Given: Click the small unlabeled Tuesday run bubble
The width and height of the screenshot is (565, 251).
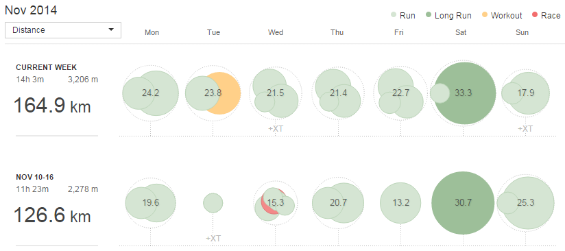Looking at the screenshot, I should (x=213, y=203).
